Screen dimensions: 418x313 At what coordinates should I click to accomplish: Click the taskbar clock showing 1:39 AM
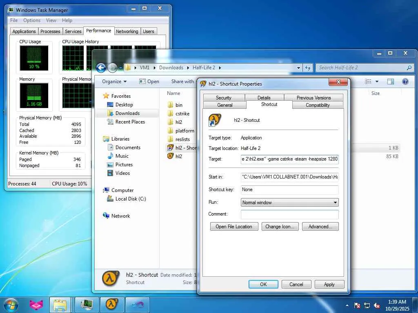[x=397, y=305]
